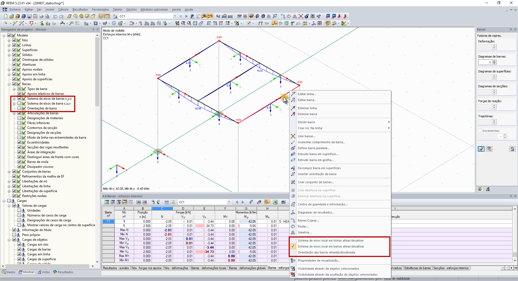Collapse the Modelo tree node
Viewport: 518px width, 281px height.
[4, 35]
